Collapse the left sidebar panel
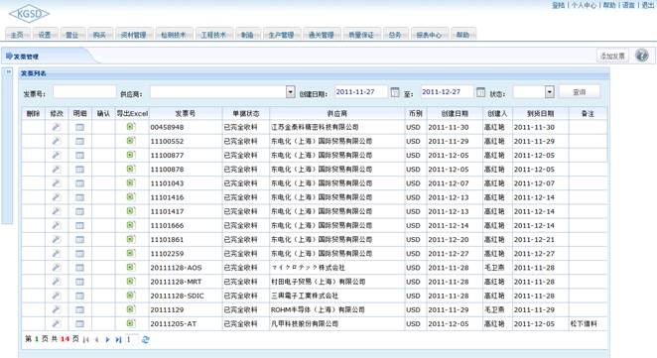Screen dimensions: 657x358 coord(8,72)
